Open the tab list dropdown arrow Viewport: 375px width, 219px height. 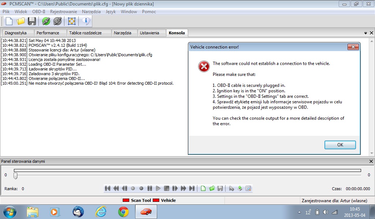pyautogui.click(x=365, y=33)
